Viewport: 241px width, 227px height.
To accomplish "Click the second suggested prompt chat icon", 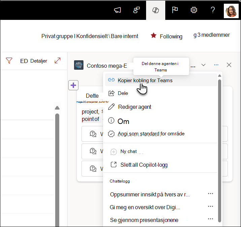I will (93, 151).
